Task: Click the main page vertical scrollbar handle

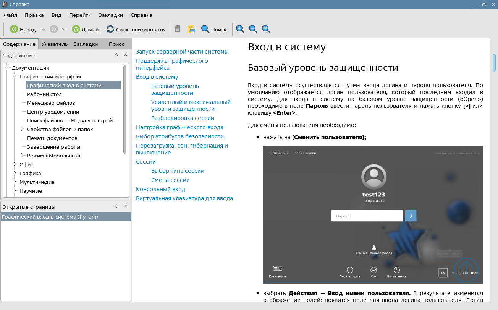Action: tap(494, 63)
